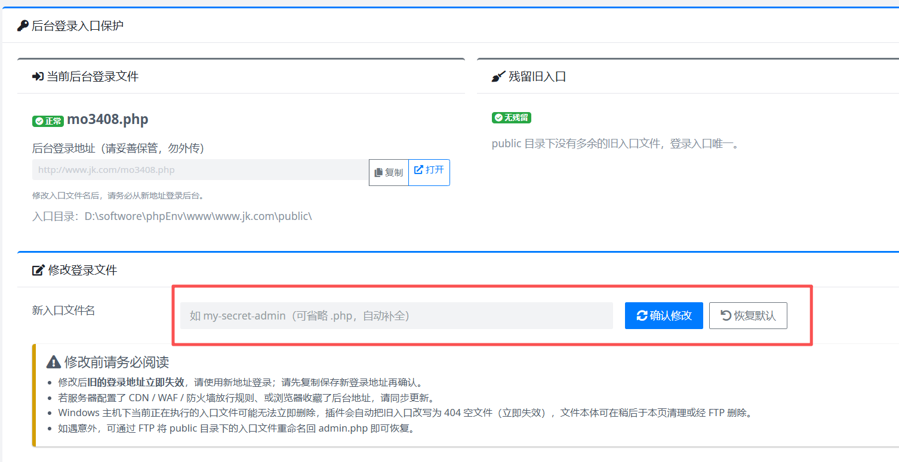Click the text about no leftover entry files
This screenshot has width=899, height=462.
[x=615, y=144]
